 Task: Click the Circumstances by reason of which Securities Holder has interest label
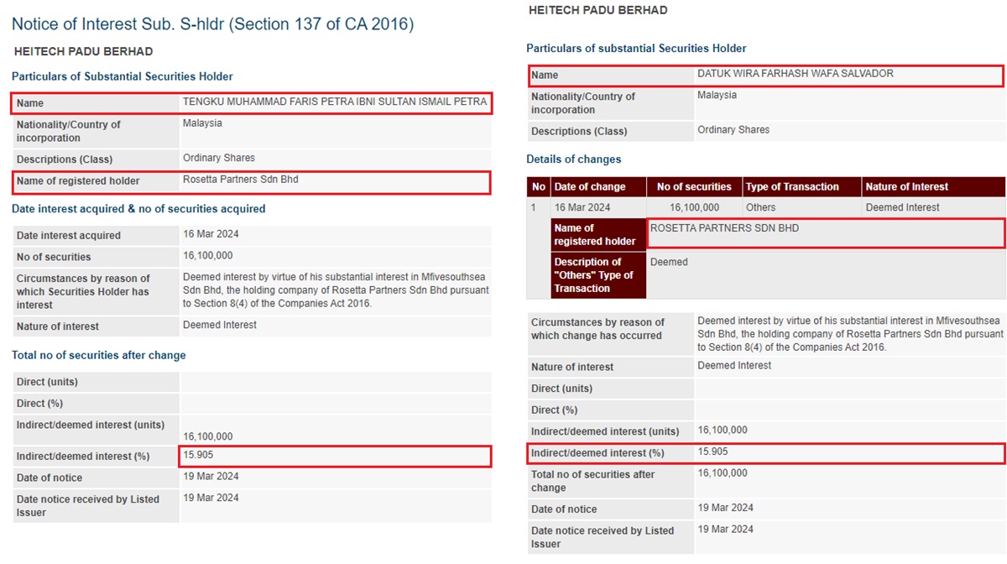point(83,291)
